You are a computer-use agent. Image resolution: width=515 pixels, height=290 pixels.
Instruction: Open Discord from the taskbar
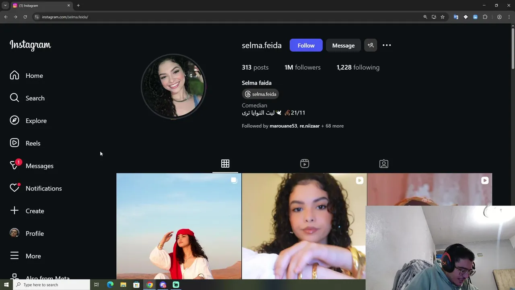click(163, 285)
